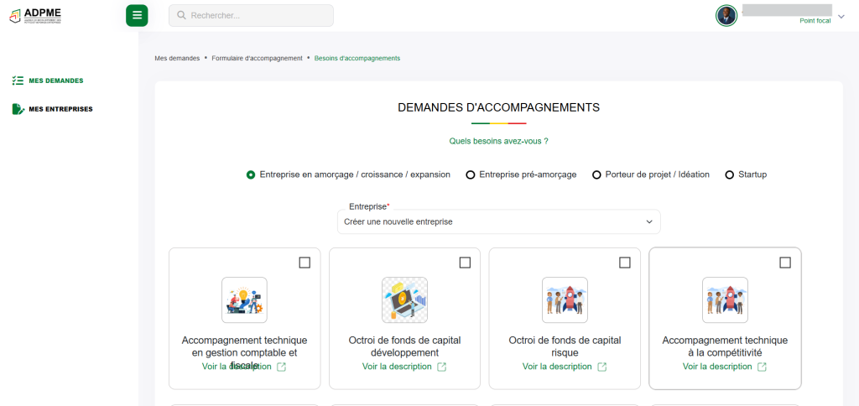The height and width of the screenshot is (406, 859).
Task: Check the Octroi de fonds de capital développement box
Action: pyautogui.click(x=465, y=263)
